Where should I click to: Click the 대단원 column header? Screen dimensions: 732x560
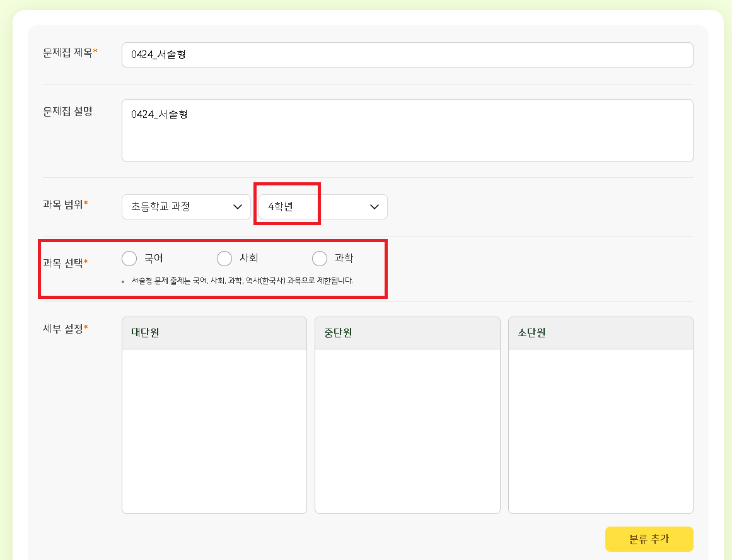[x=214, y=333]
